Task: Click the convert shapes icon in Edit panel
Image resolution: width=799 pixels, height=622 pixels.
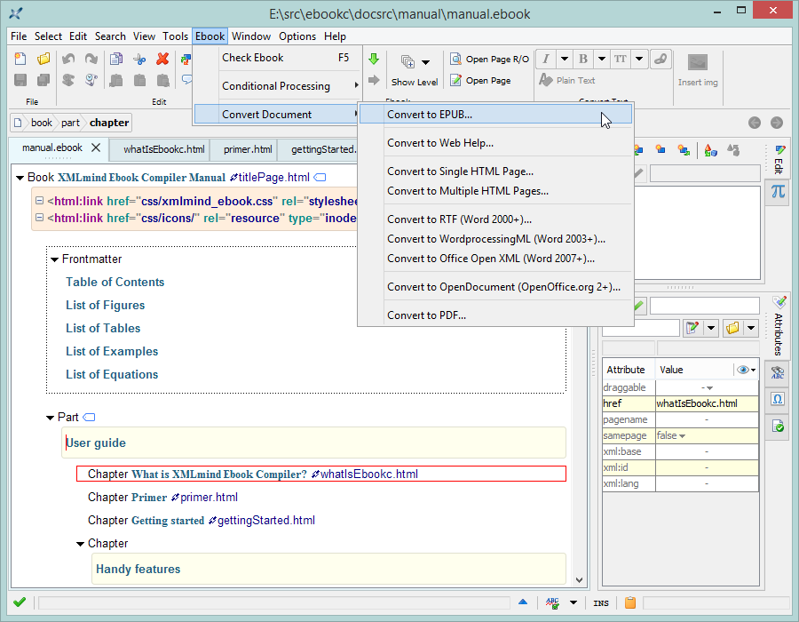Action: coord(710,150)
